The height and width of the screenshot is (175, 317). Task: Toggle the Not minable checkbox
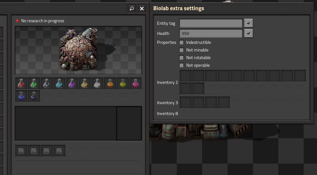(x=182, y=50)
